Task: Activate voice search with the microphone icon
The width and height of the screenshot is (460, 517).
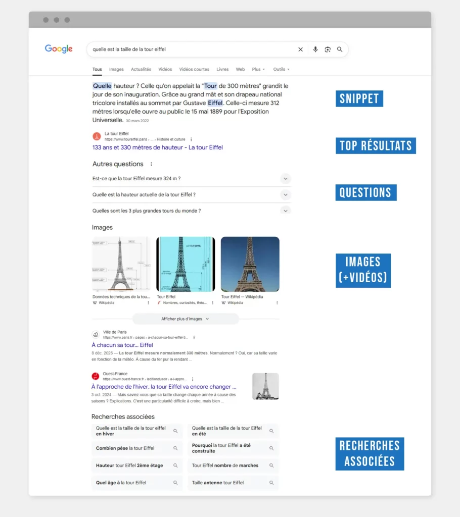Action: (315, 49)
